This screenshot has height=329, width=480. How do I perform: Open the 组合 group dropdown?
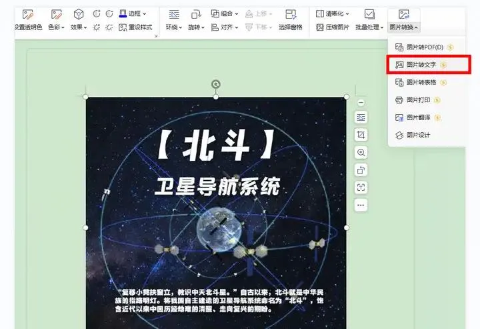pos(225,13)
